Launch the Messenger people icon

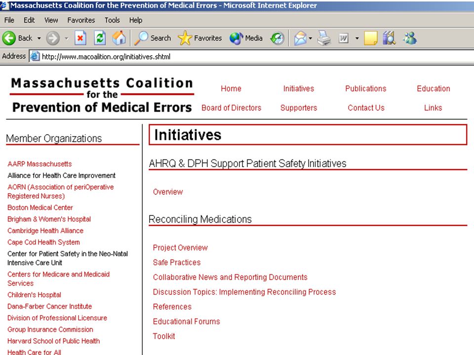[410, 38]
